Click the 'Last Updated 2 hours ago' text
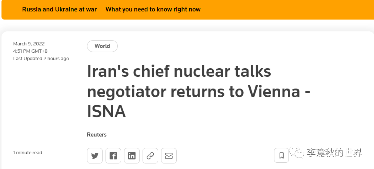 41,59
